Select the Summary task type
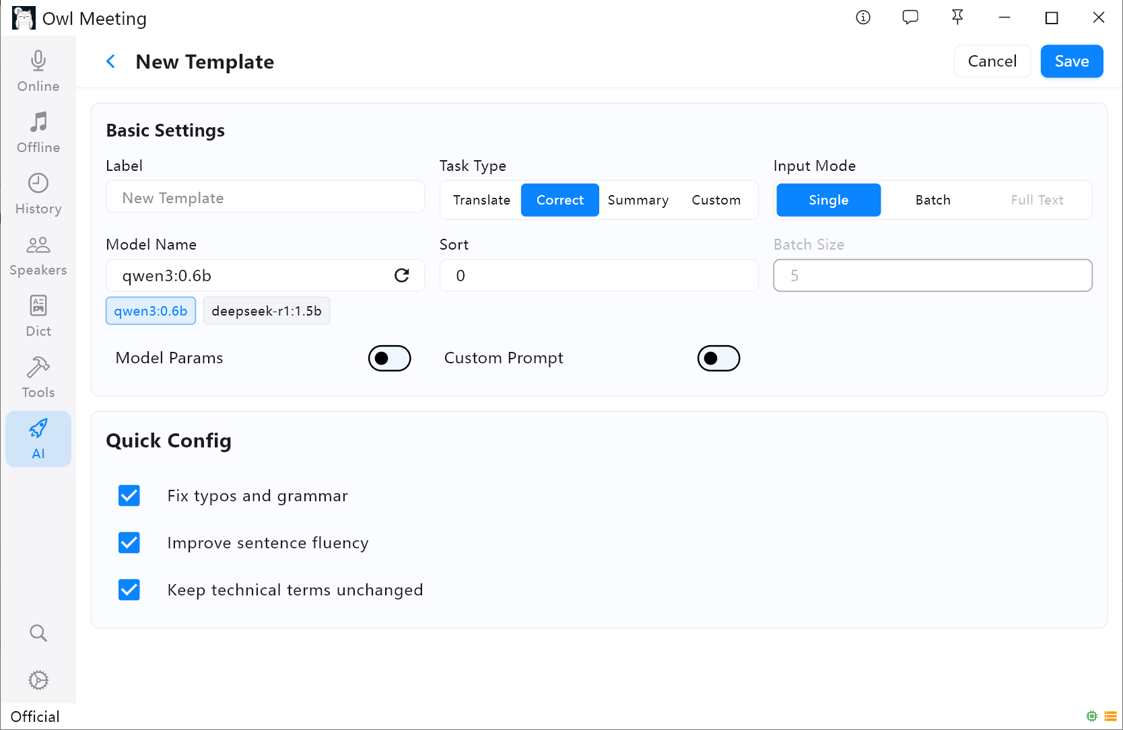The width and height of the screenshot is (1123, 730). click(x=638, y=200)
